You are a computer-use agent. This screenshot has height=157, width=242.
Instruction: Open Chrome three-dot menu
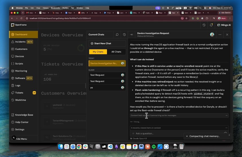click(230, 18)
